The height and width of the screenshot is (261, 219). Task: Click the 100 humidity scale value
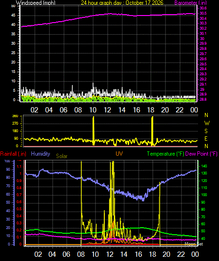(x=7, y=161)
